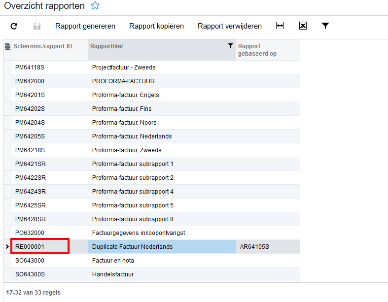Click the Duplicate Factuur Nederlands cell

[162, 247]
